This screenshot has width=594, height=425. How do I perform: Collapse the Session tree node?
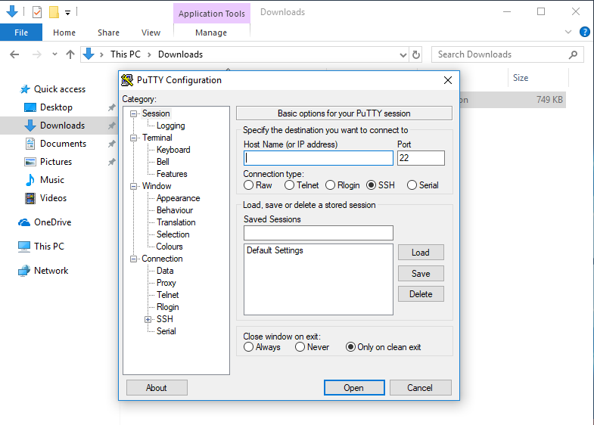coord(133,113)
